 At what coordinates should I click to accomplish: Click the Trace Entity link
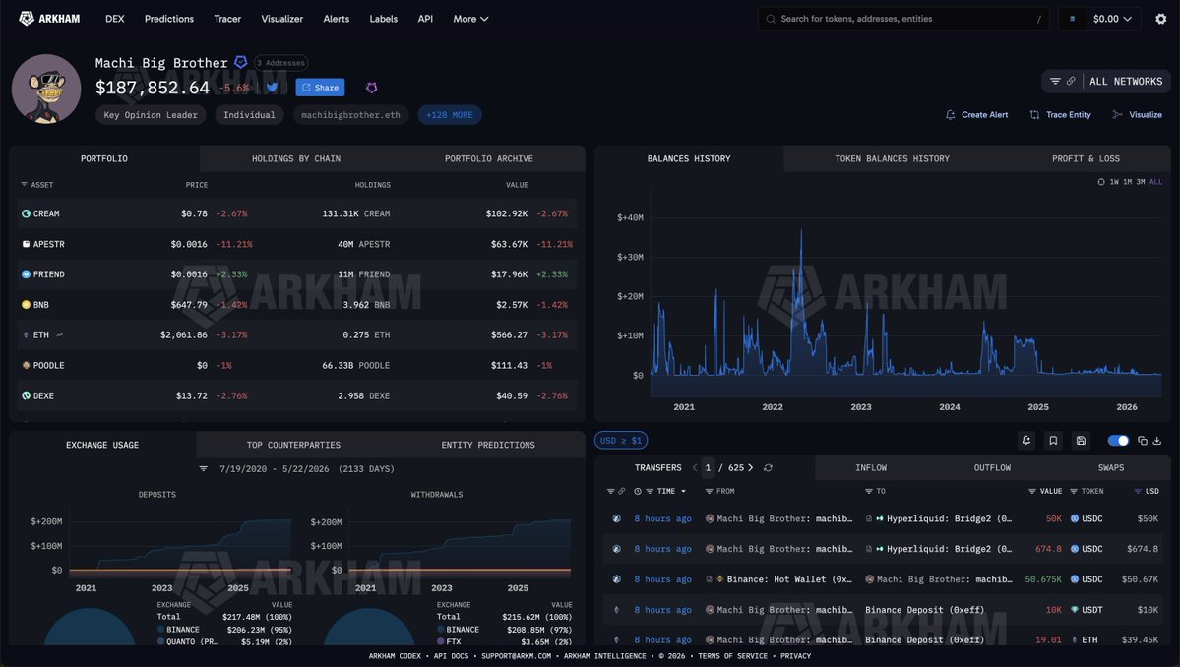click(x=1060, y=114)
